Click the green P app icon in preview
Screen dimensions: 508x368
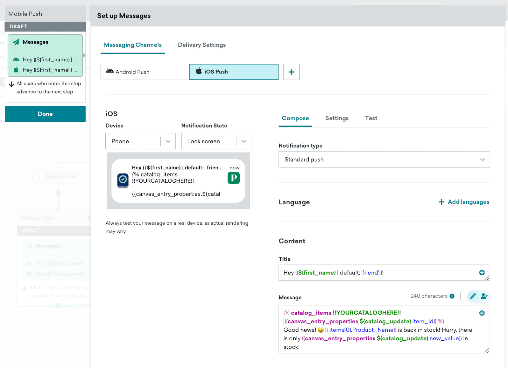[233, 178]
